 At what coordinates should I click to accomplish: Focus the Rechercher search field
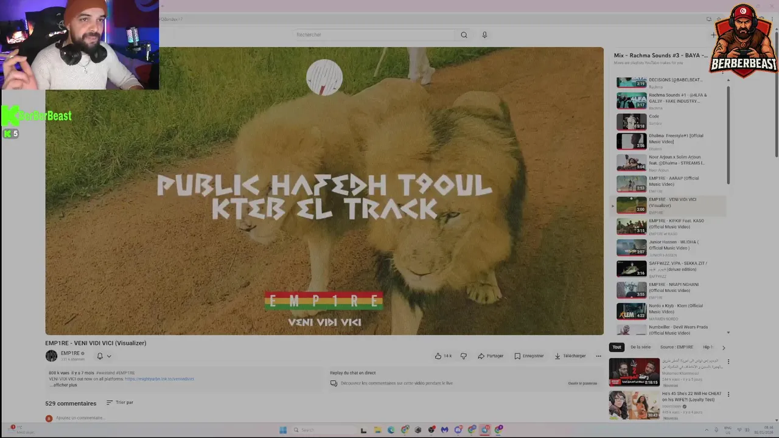point(372,35)
